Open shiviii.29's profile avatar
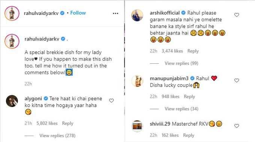The width and height of the screenshot is (255, 142). (x=137, y=126)
